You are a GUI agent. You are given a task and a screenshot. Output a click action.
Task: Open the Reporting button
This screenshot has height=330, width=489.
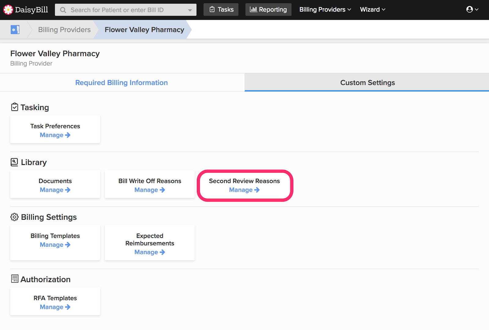(x=268, y=9)
